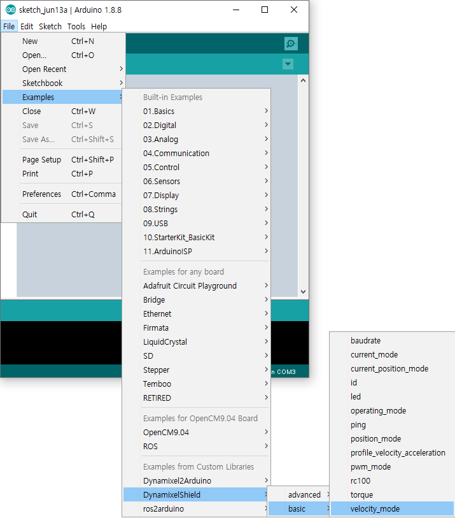The height and width of the screenshot is (518, 455).
Task: Expand the Open Recent submenu
Action: [x=45, y=69]
